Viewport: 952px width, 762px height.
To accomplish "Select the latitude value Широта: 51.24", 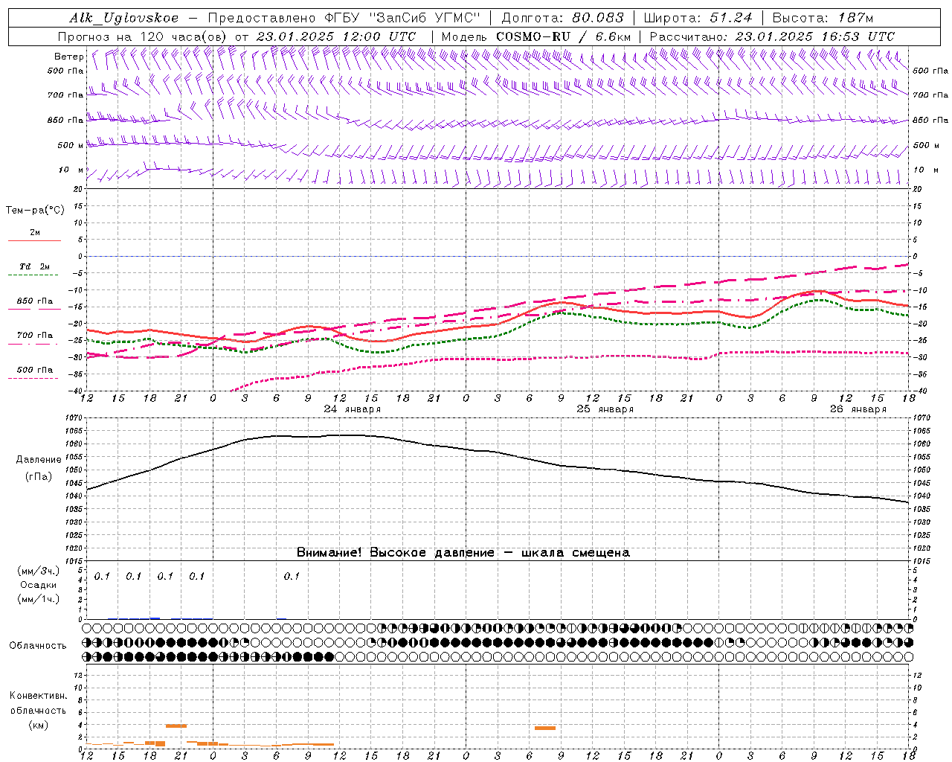I will tap(698, 18).
